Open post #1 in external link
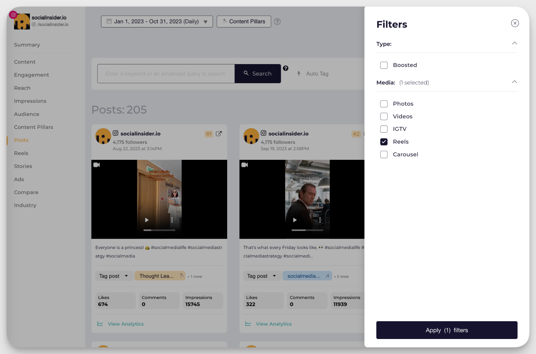This screenshot has width=536, height=354. (x=219, y=133)
